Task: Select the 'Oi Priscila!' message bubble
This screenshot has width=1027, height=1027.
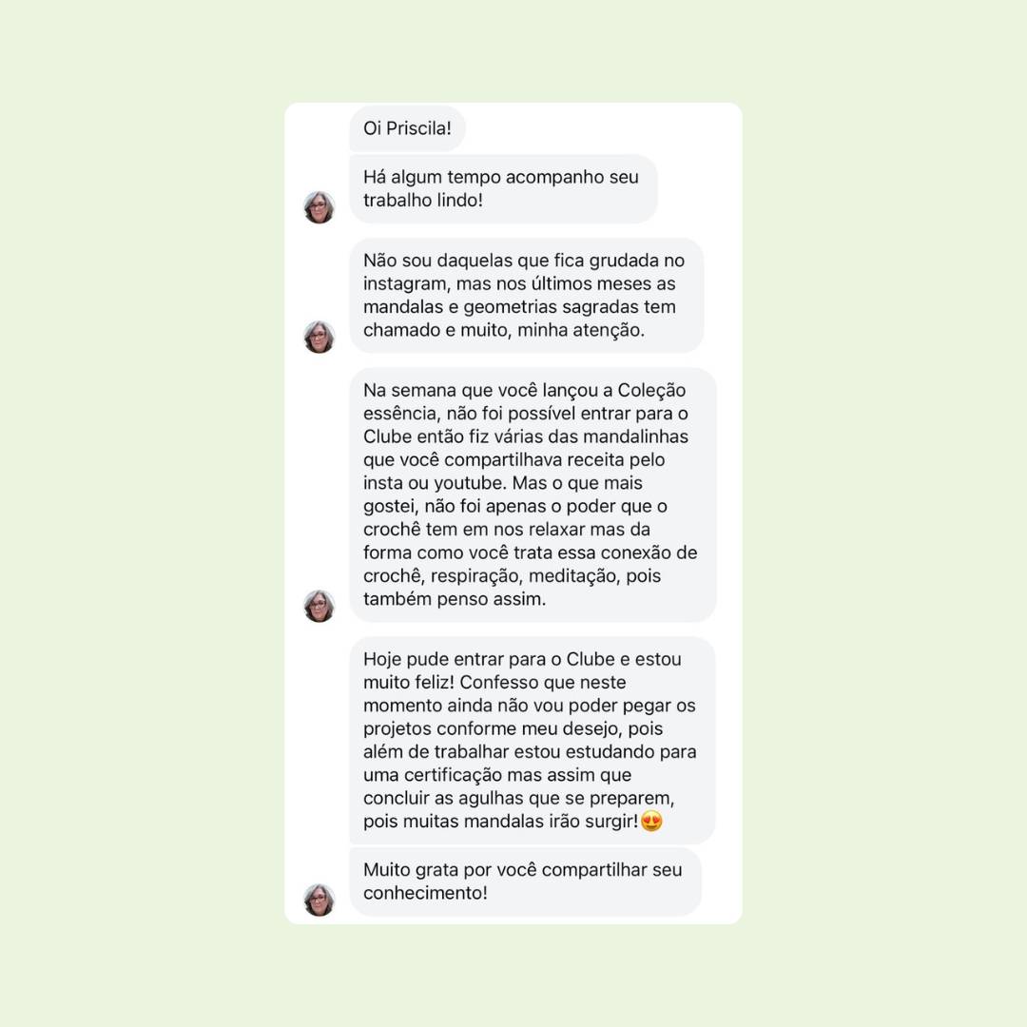Action: pyautogui.click(x=407, y=128)
